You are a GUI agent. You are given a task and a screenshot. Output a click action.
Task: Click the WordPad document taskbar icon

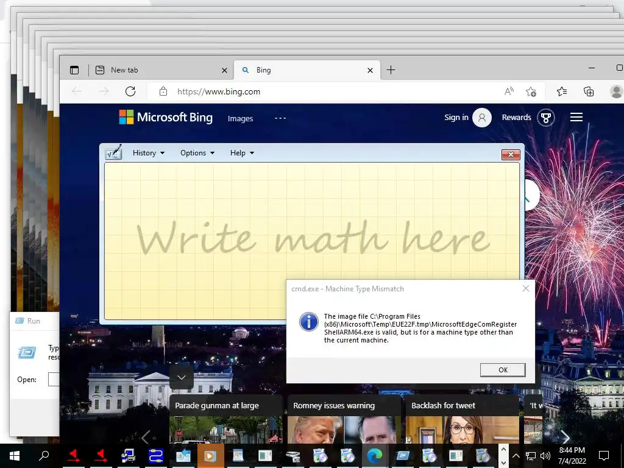(x=238, y=456)
